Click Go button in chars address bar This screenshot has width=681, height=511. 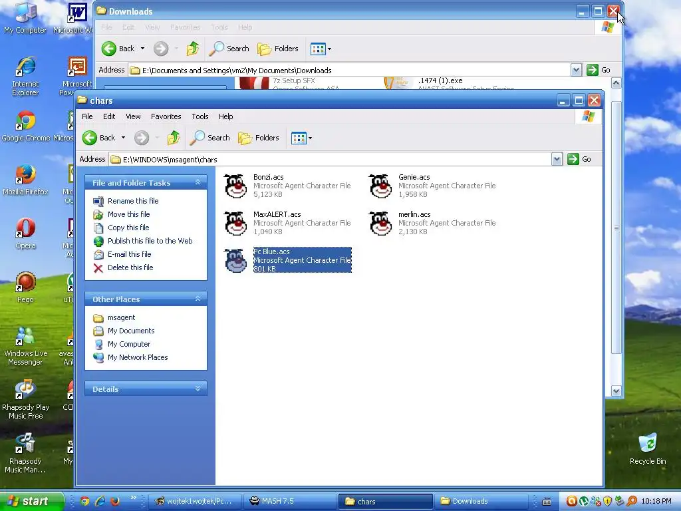(579, 159)
